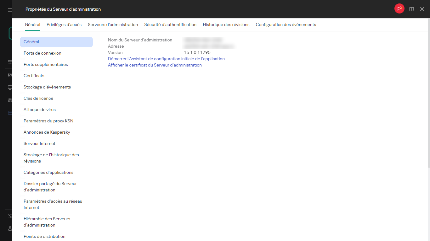This screenshot has width=430, height=241.
Task: Switch to the Historique des révisions tab
Action: [226, 24]
